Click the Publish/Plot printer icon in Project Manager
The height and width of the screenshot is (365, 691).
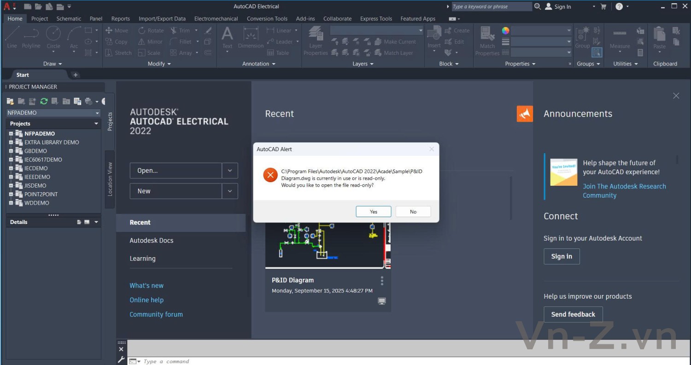click(x=88, y=101)
